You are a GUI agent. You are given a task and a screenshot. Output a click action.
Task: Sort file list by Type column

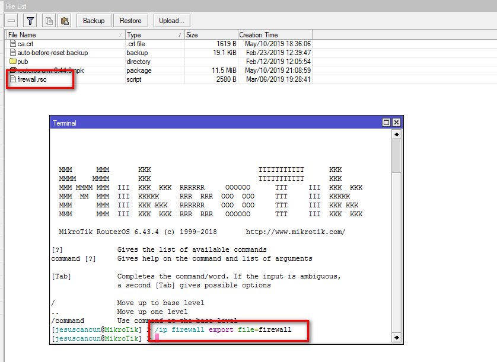(x=154, y=35)
